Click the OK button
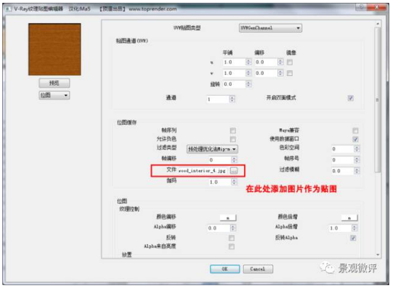 (x=225, y=269)
